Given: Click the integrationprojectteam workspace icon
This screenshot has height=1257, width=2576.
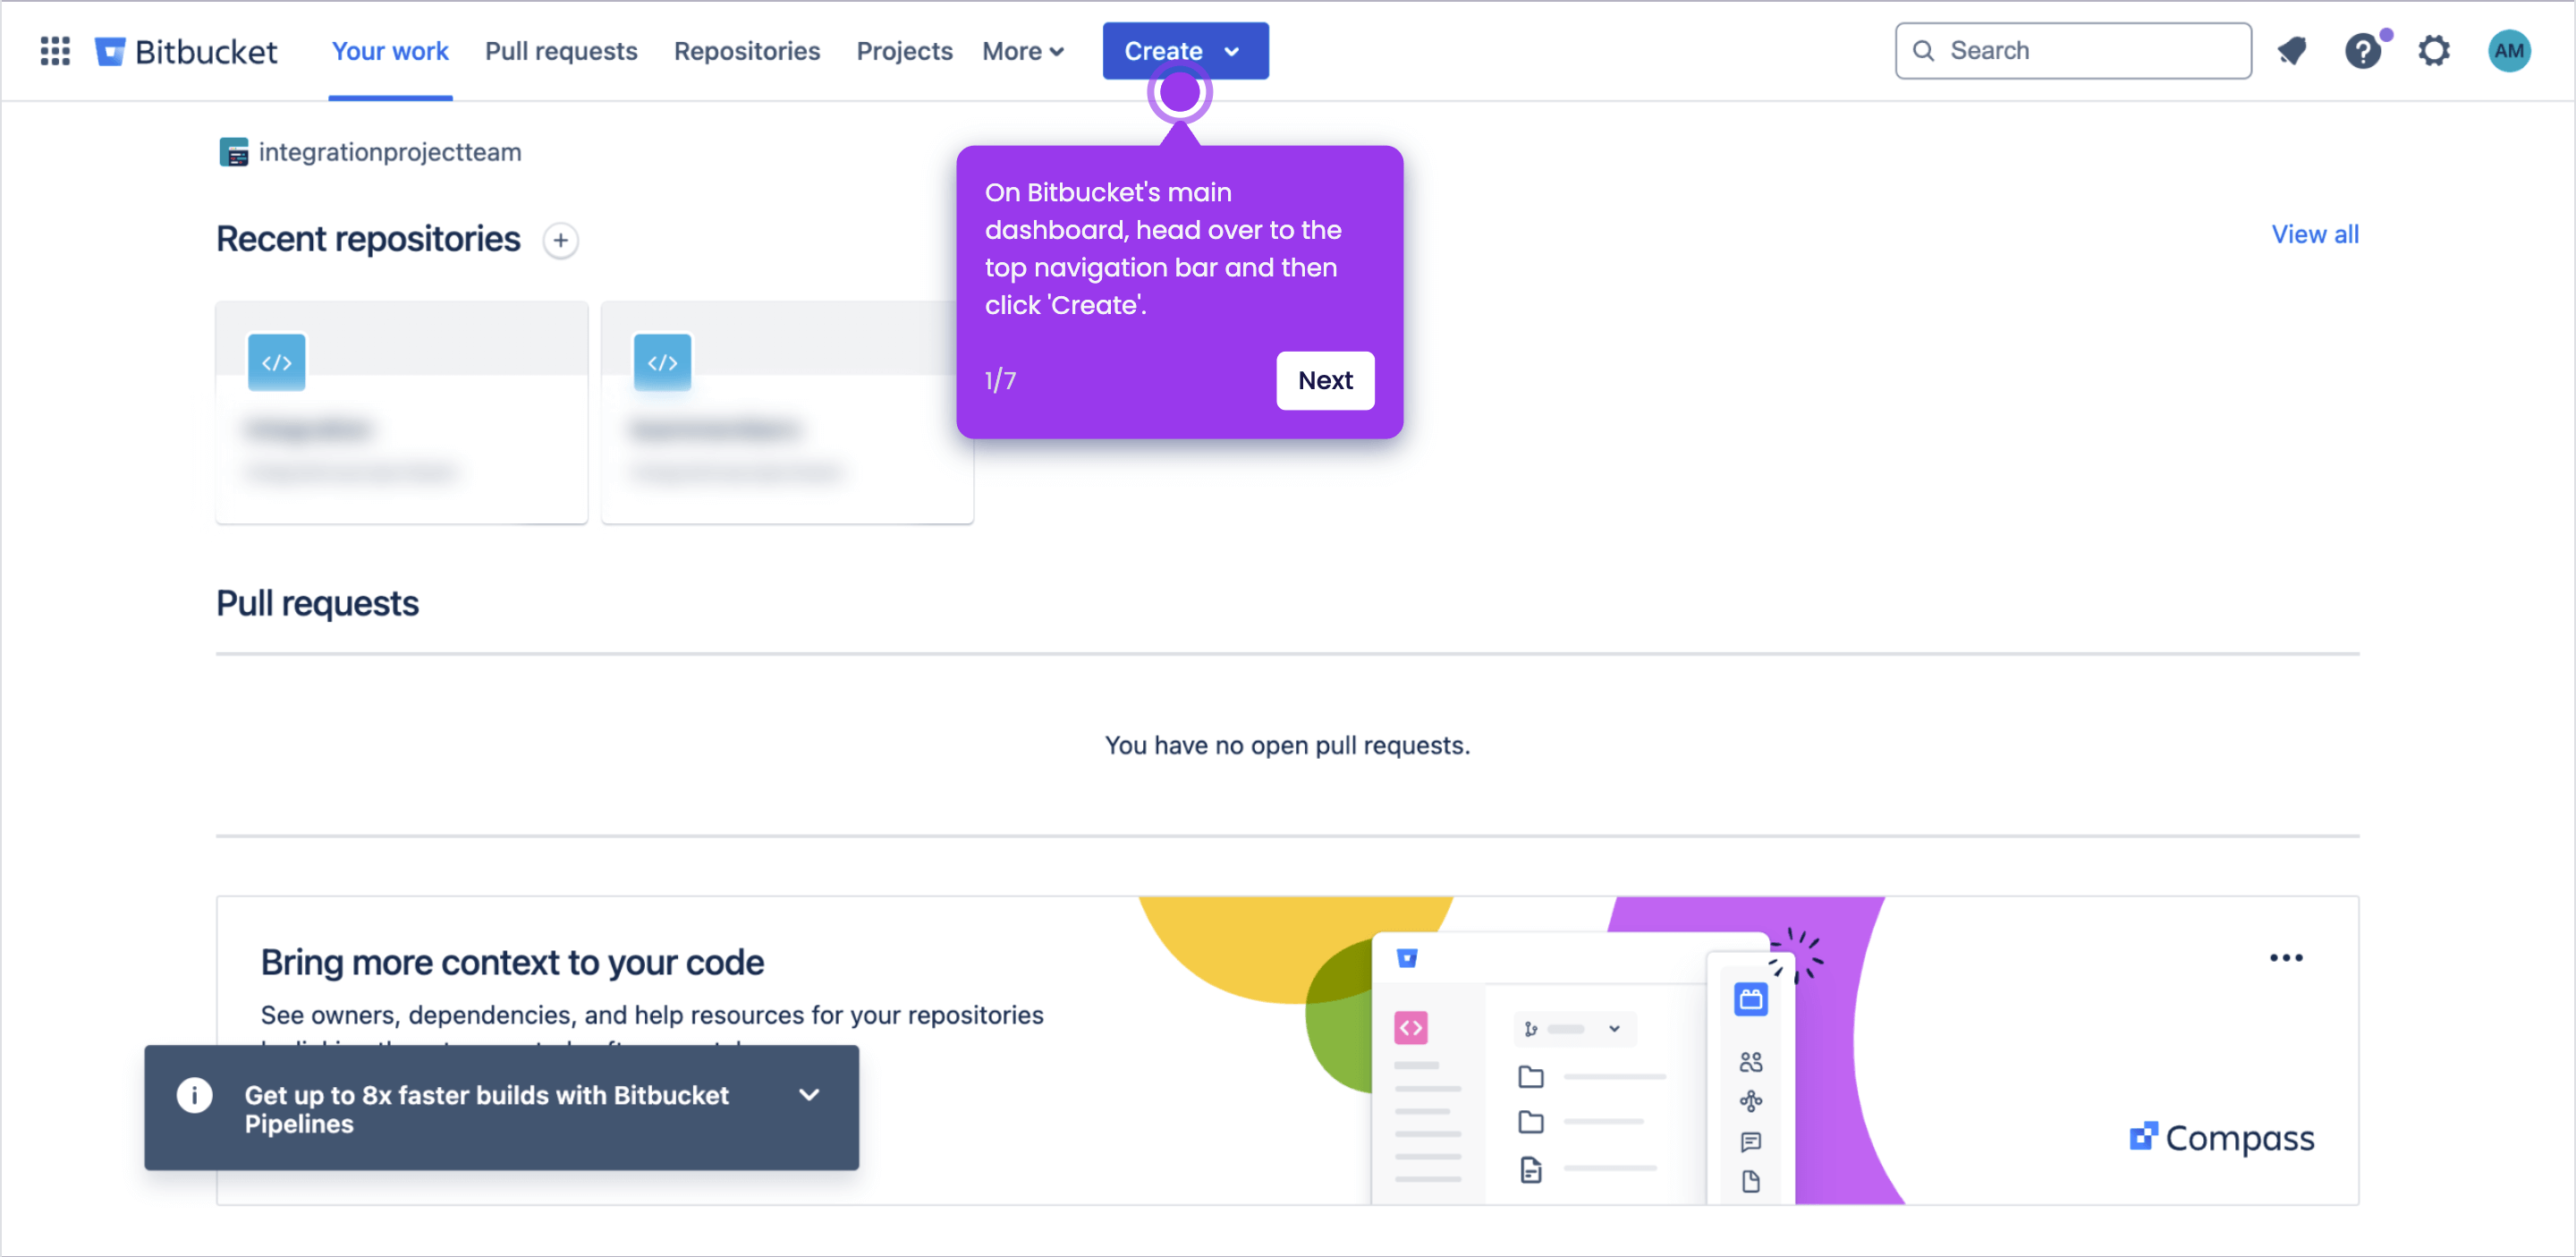Looking at the screenshot, I should 234,152.
